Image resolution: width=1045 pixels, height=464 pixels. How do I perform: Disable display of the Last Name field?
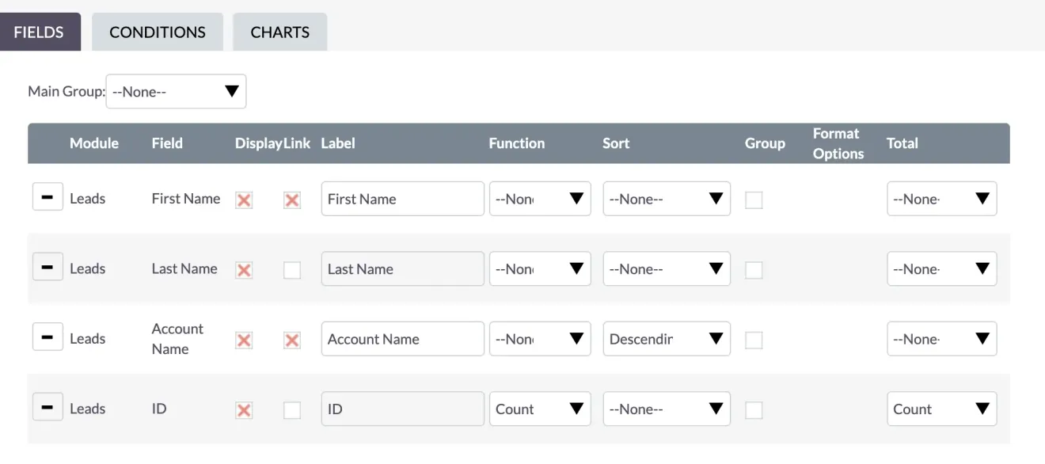click(x=243, y=270)
